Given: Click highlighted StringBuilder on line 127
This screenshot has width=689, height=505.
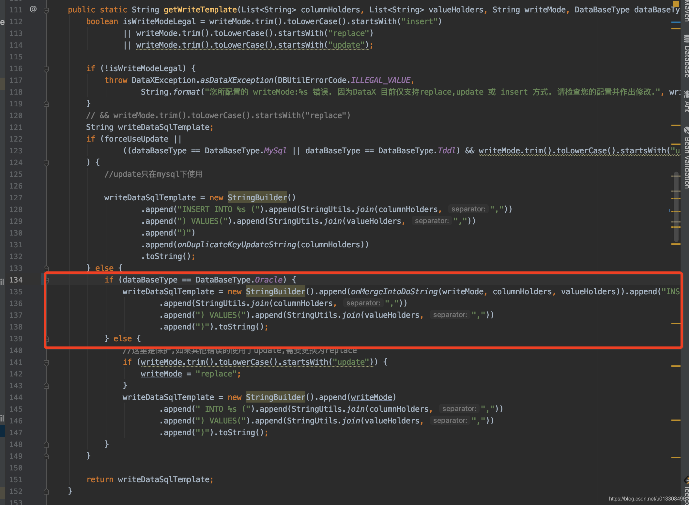Looking at the screenshot, I should pos(257,198).
